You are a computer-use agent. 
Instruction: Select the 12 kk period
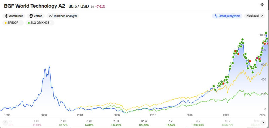(144, 123)
